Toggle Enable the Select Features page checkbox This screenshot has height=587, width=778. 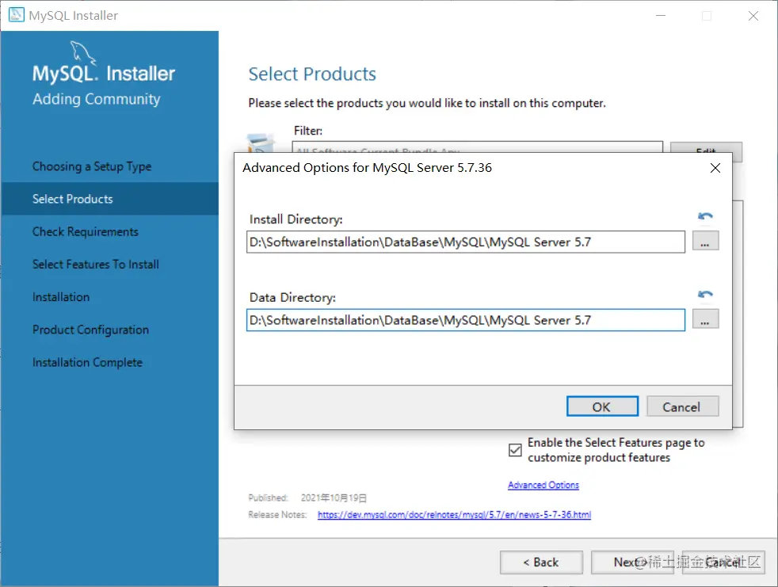click(515, 450)
